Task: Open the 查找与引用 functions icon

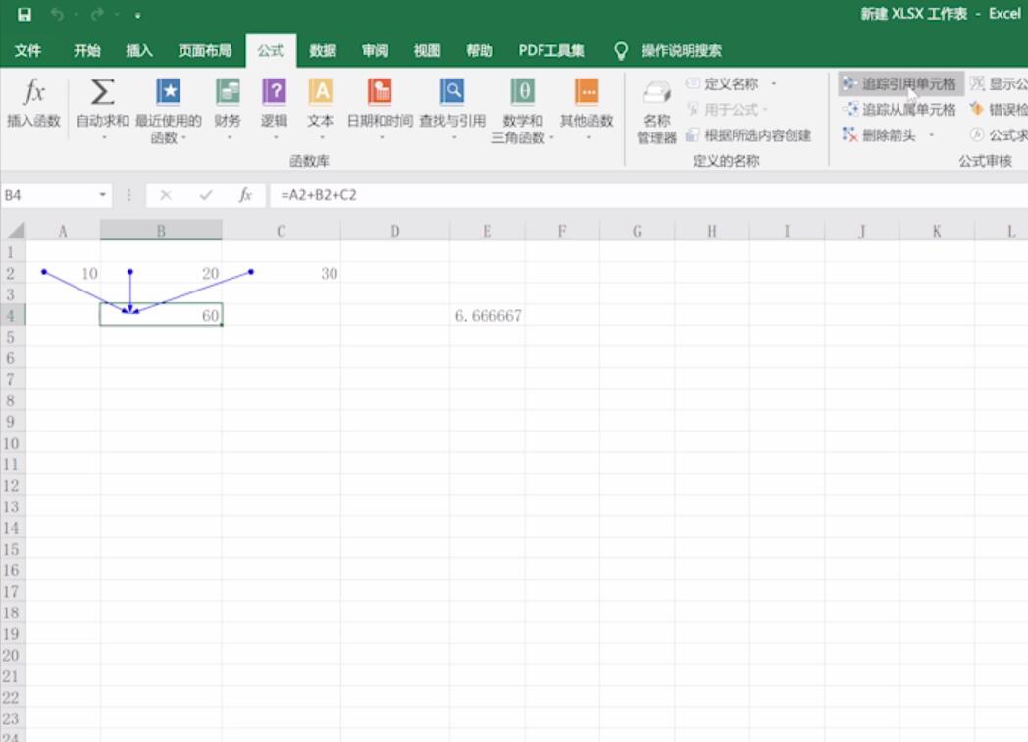Action: tap(452, 92)
